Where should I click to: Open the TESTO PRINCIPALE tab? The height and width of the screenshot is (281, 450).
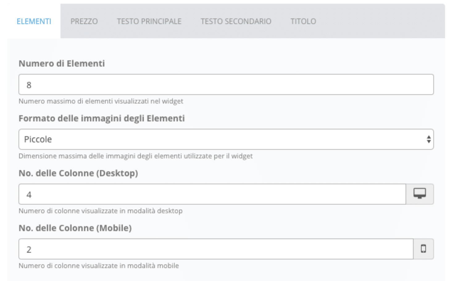point(149,21)
